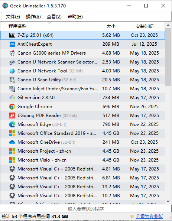The height and width of the screenshot is (221, 172).
Task: Open the 文件(F) menu
Action: coord(13,17)
